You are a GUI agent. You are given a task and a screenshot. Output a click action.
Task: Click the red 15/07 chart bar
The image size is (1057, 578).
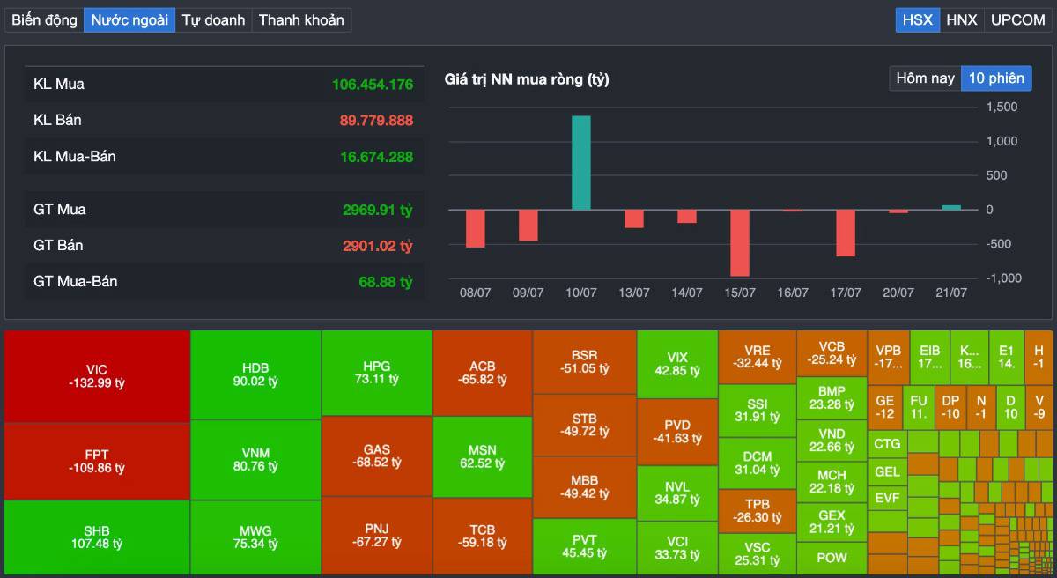pyautogui.click(x=740, y=243)
